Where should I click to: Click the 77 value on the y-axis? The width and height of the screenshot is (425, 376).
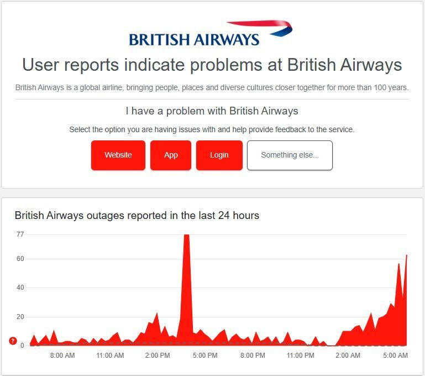(20, 234)
